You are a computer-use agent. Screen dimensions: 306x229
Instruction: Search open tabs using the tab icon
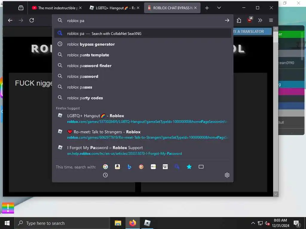(201, 167)
